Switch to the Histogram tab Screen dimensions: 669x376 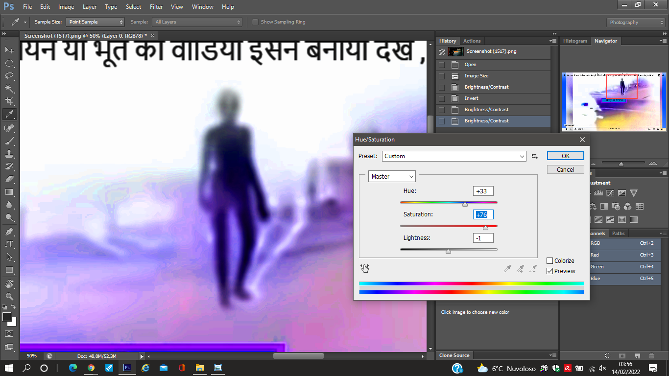(x=575, y=41)
